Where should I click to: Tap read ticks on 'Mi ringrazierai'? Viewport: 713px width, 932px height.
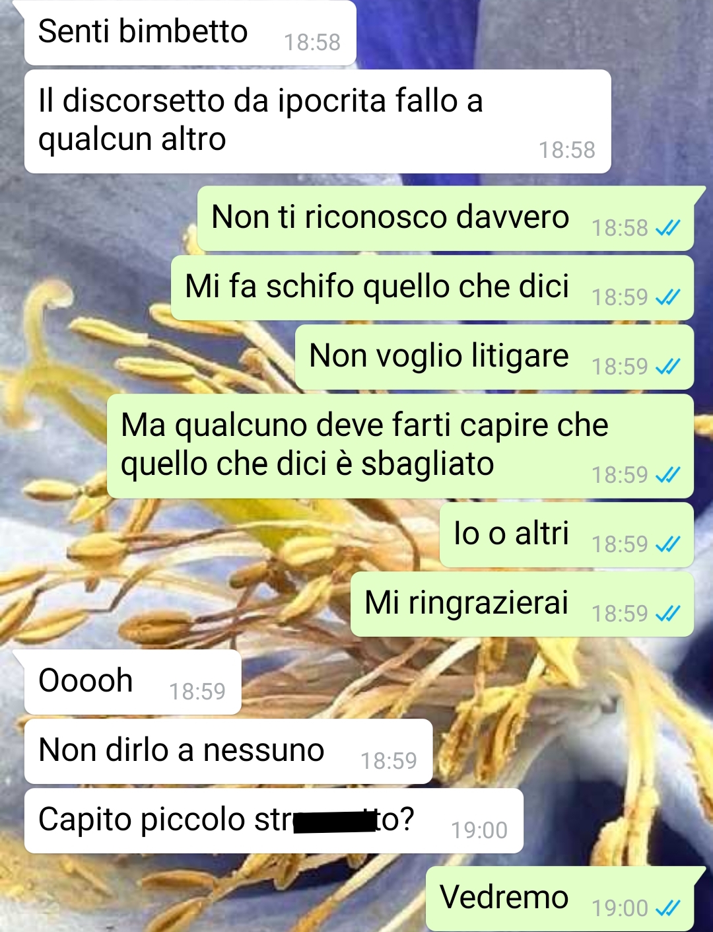(x=667, y=614)
